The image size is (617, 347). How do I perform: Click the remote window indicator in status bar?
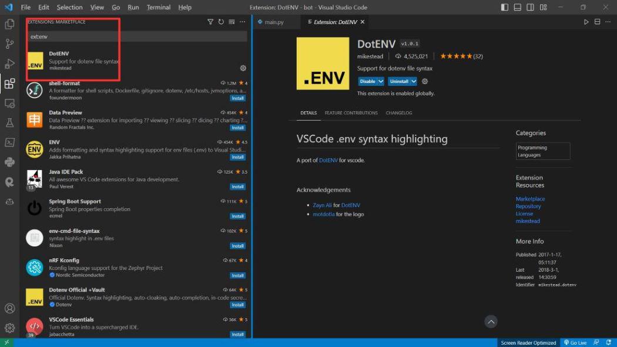coord(6,343)
